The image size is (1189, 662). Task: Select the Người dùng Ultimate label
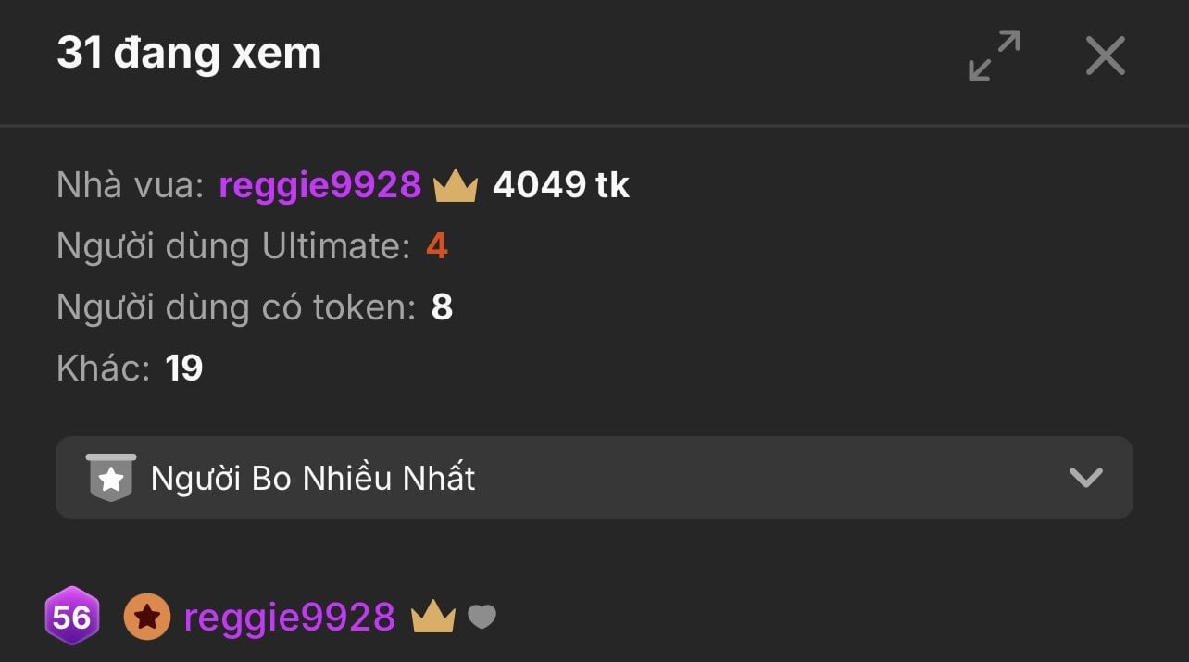click(x=232, y=246)
